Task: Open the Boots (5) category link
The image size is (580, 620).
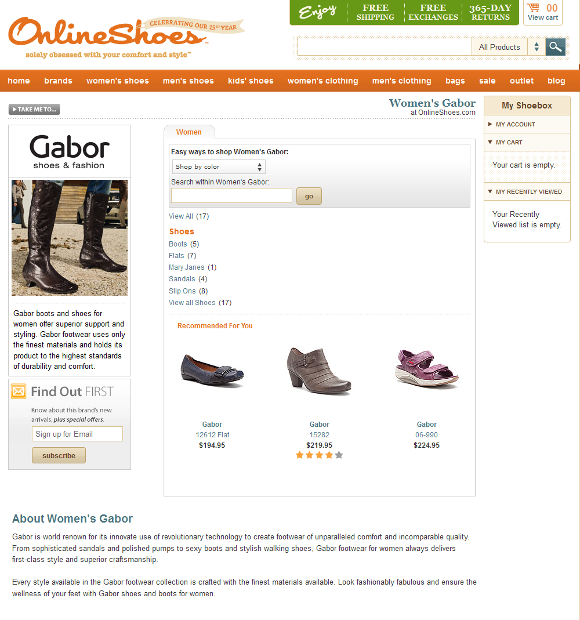Action: click(184, 244)
